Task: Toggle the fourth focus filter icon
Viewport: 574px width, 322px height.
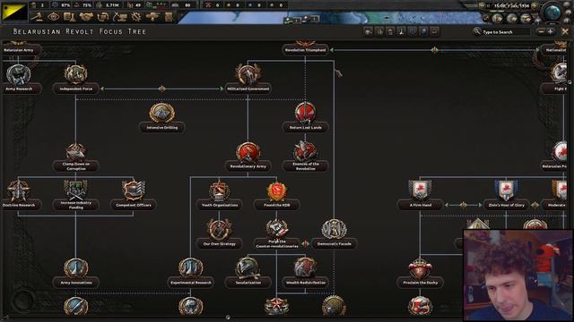Action: coord(402,32)
